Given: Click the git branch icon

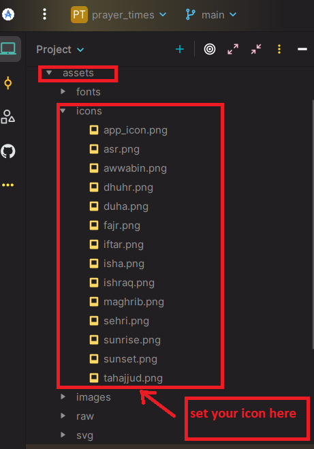Looking at the screenshot, I should [190, 14].
